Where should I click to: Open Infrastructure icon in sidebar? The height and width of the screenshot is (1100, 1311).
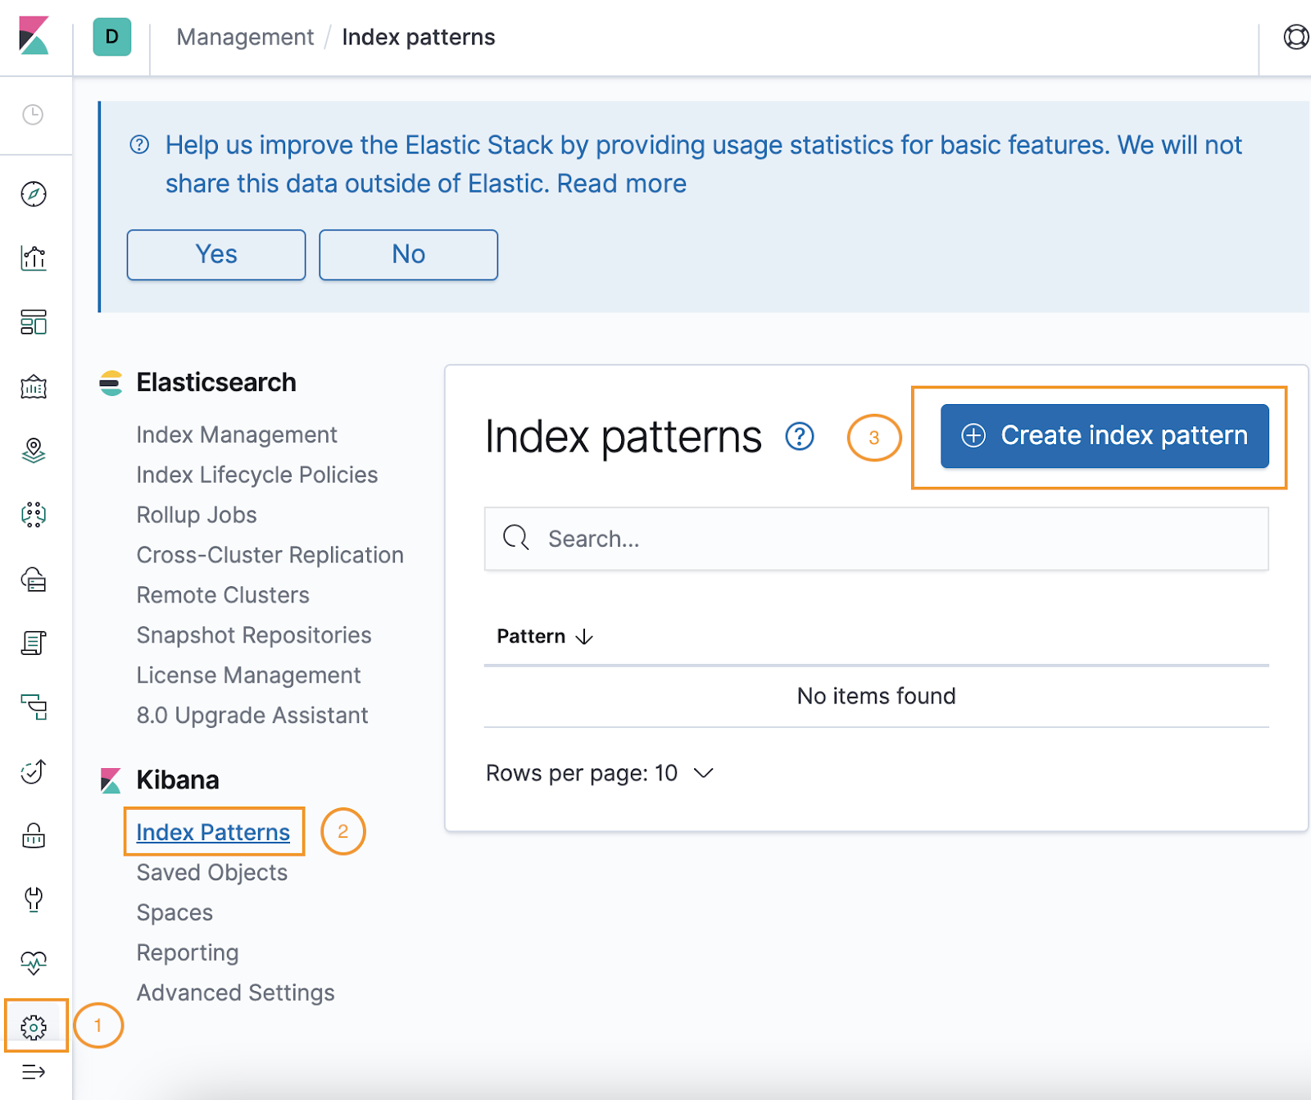pos(34,579)
